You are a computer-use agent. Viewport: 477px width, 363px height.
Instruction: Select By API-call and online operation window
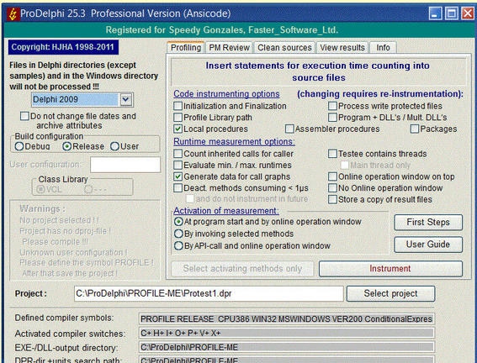[x=178, y=245]
